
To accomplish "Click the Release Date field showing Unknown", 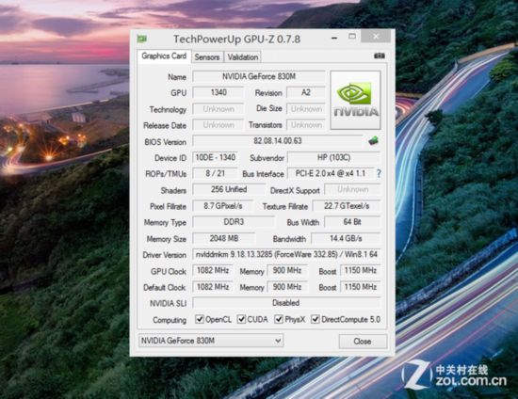I will 219,125.
